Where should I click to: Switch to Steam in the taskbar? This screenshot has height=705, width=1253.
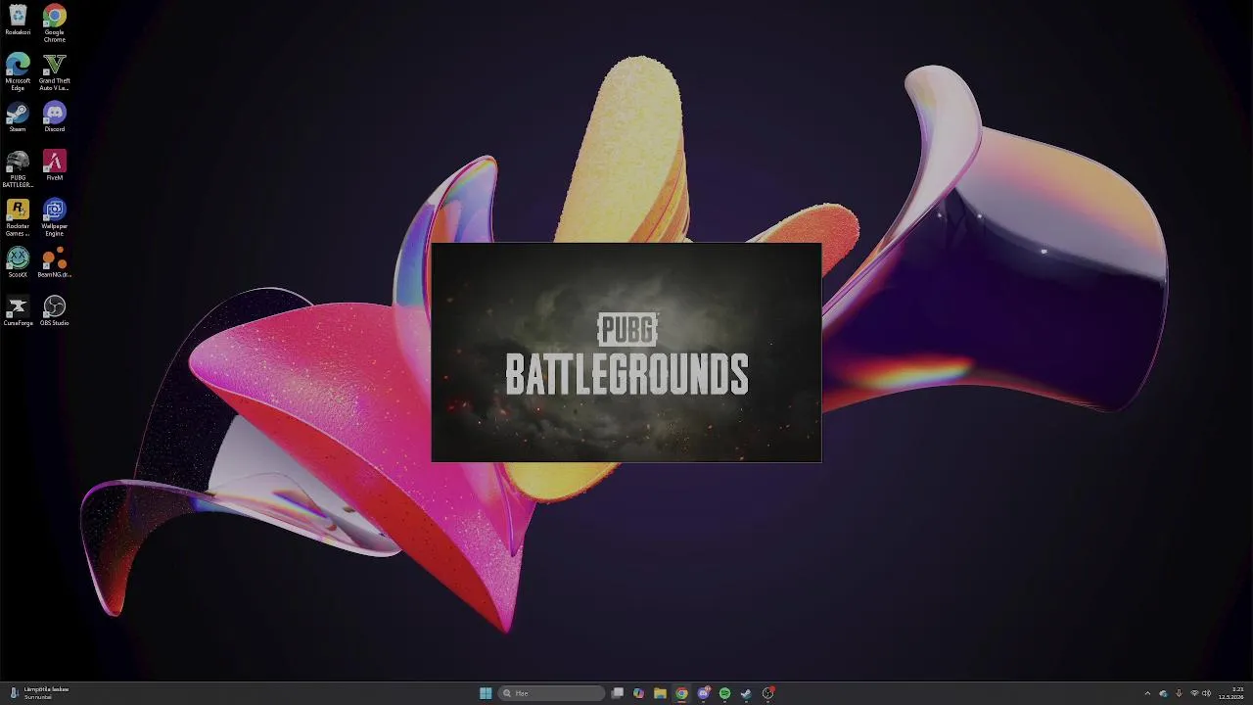747,693
